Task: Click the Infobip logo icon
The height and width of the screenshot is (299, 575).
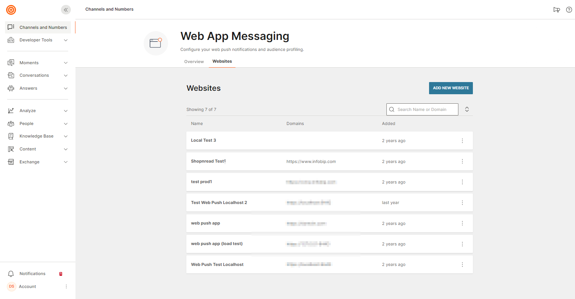Action: tap(11, 10)
